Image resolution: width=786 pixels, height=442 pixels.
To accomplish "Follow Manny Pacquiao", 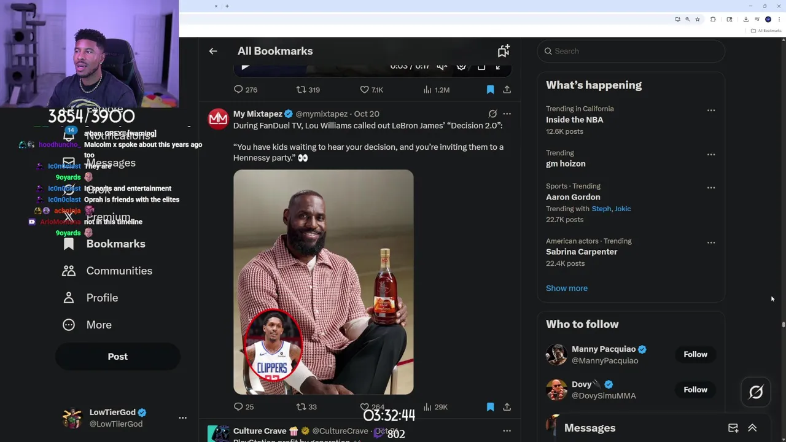I will tap(696, 354).
